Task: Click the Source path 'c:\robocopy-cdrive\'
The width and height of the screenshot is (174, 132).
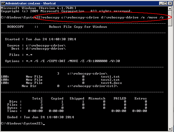Action: 46,45
